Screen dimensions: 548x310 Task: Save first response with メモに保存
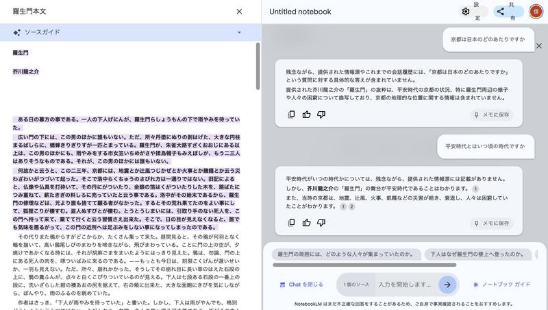click(x=492, y=115)
